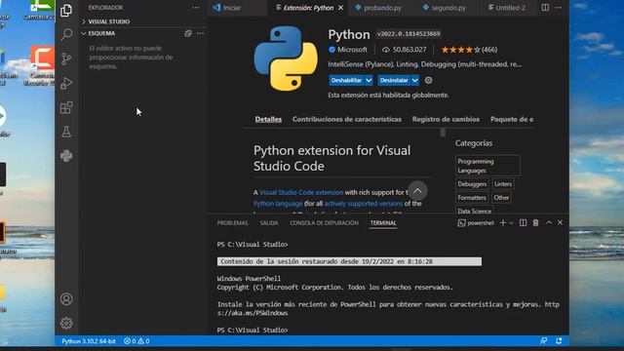The height and width of the screenshot is (351, 624).
Task: Open Esquema section more actions
Action: tap(200, 33)
